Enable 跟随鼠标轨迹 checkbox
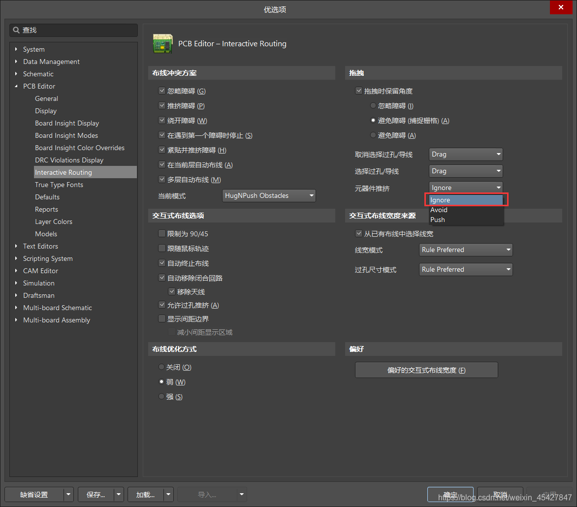577x507 pixels. 162,248
